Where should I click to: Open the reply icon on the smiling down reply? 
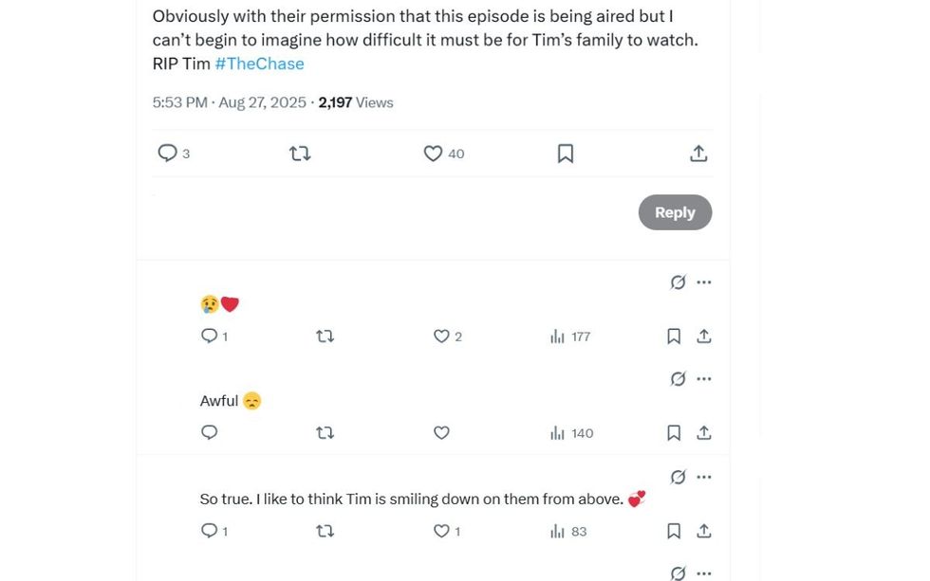click(x=208, y=531)
